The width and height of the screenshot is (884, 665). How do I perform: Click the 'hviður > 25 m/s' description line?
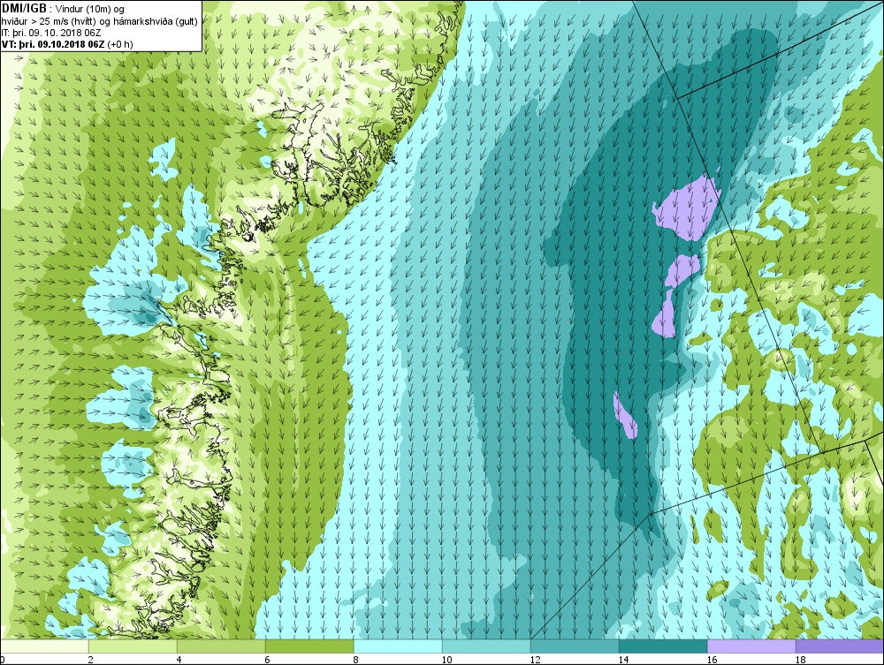(x=99, y=20)
